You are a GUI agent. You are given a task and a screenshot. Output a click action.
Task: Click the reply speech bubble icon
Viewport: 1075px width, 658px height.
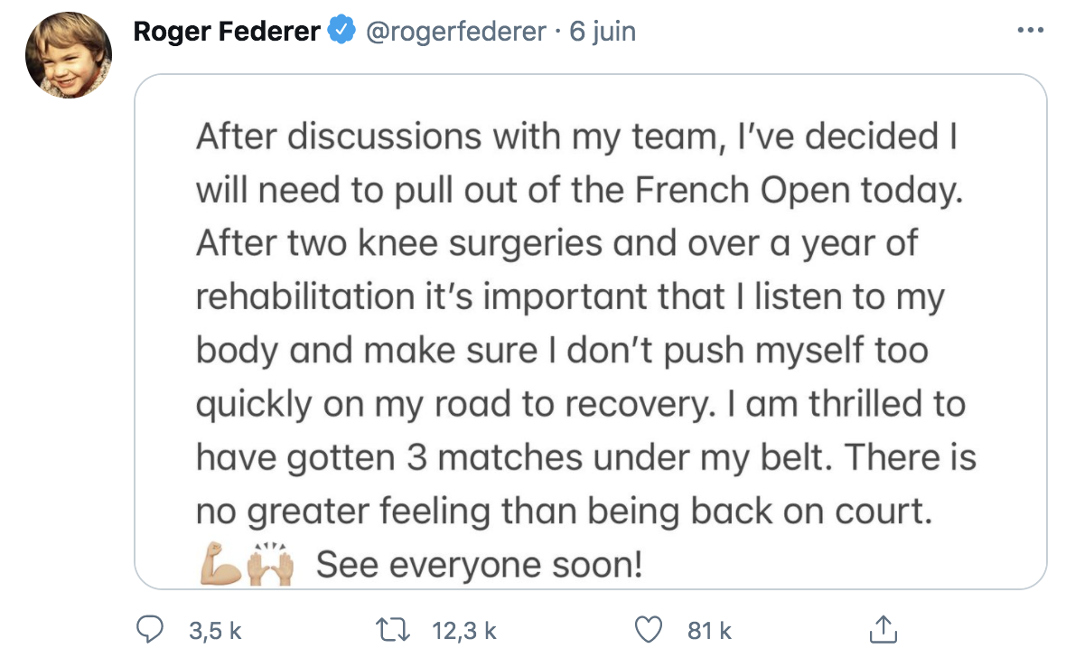(149, 629)
